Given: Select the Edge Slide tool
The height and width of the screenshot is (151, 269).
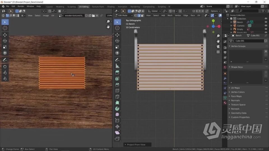Looking at the screenshot, I should tap(117, 121).
